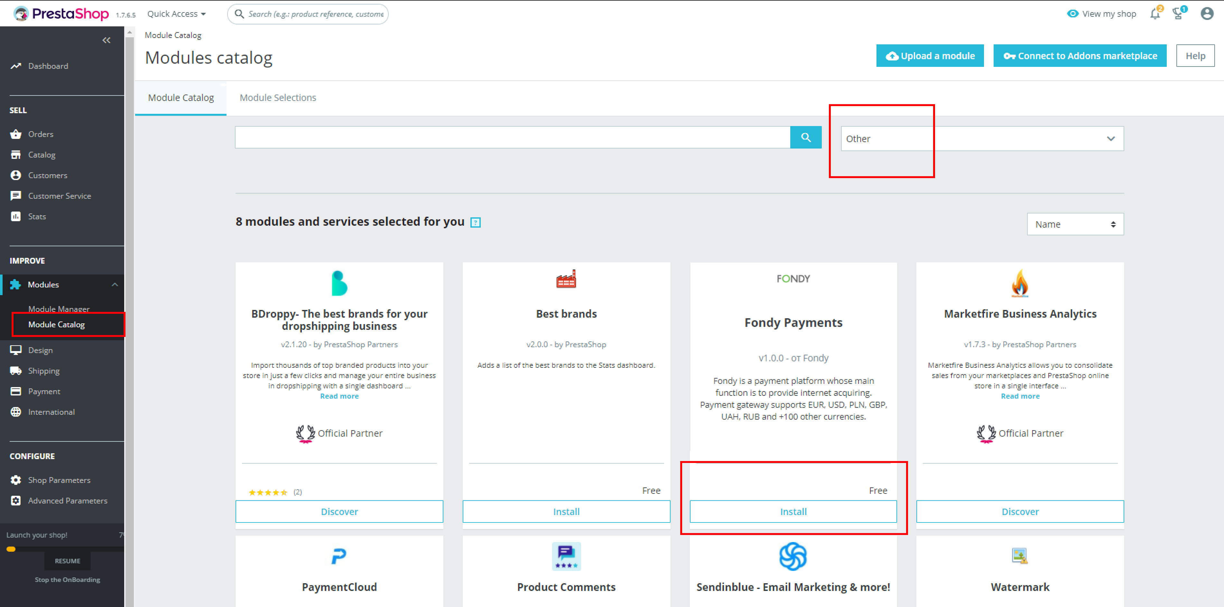Click Discover on Marketfire Business Analytics
Image resolution: width=1224 pixels, height=607 pixels.
click(1020, 512)
